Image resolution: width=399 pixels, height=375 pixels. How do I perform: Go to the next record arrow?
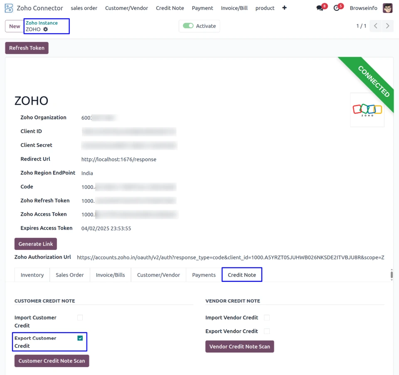coord(387,26)
